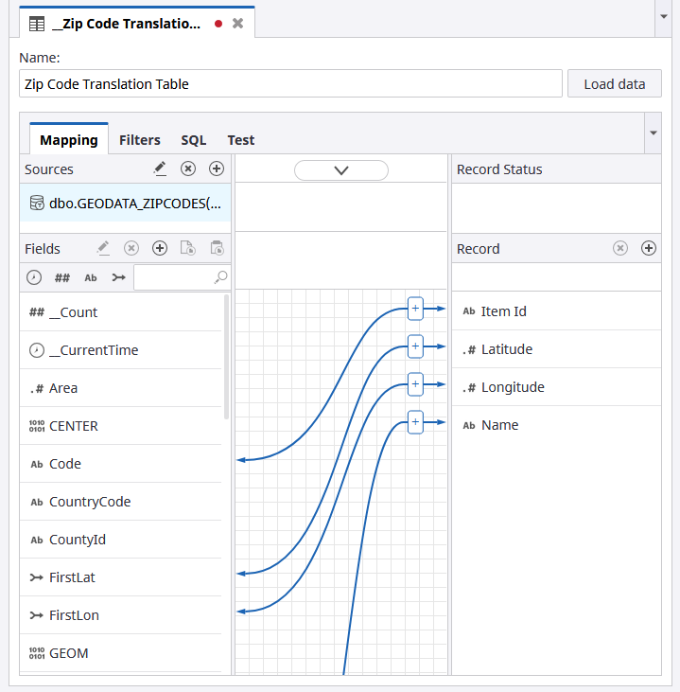Screen dimensions: 680x692
Task: Toggle the Ab text field type filter
Action: point(91,277)
